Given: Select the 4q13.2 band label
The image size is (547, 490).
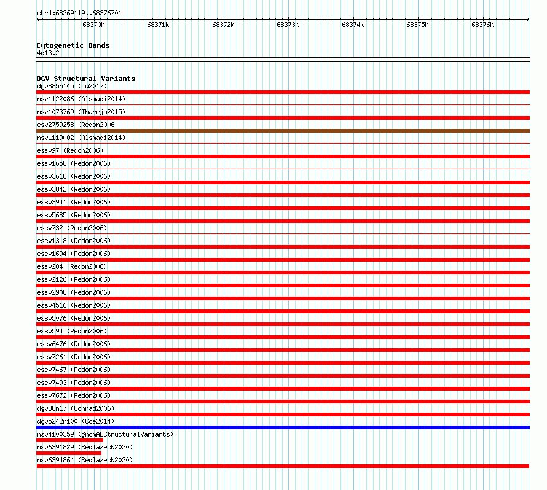Looking at the screenshot, I should tap(48, 53).
